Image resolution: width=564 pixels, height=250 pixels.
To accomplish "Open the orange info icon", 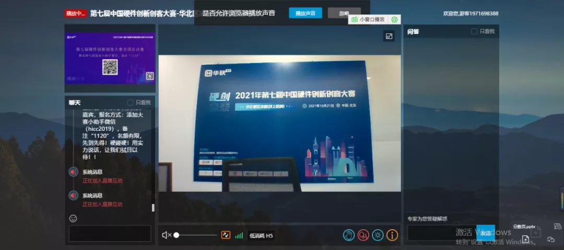I will (392, 235).
